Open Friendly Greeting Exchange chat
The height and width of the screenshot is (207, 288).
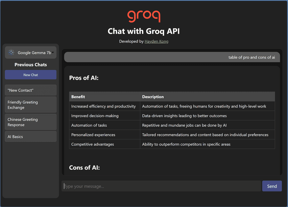tap(31, 105)
